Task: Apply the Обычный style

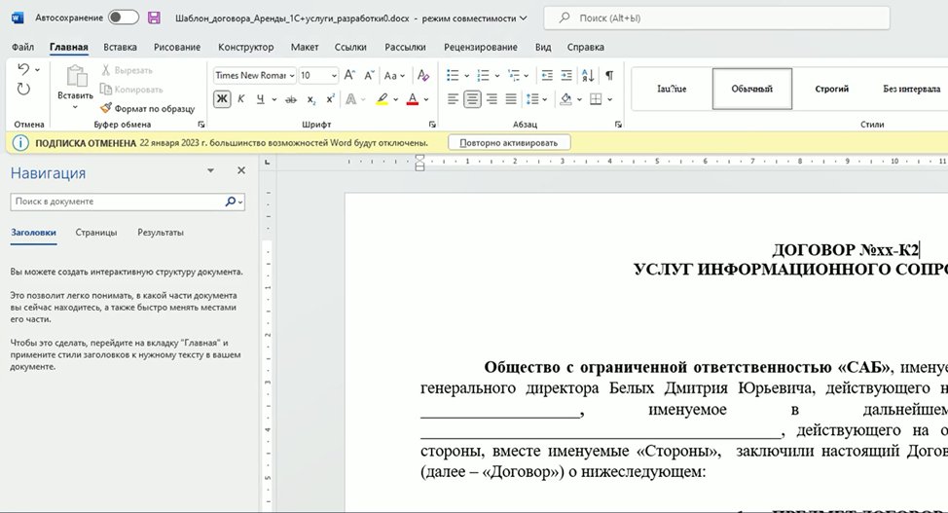Action: pos(752,89)
